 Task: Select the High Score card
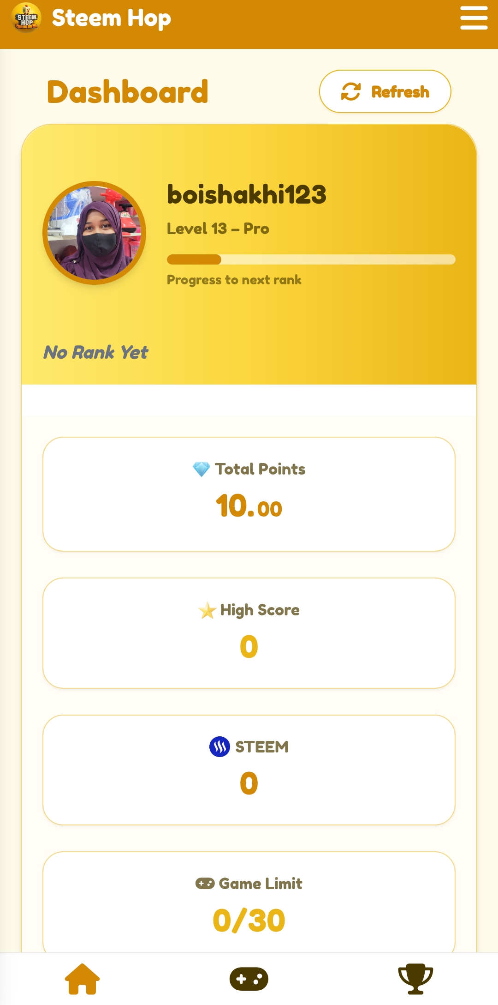pyautogui.click(x=249, y=633)
